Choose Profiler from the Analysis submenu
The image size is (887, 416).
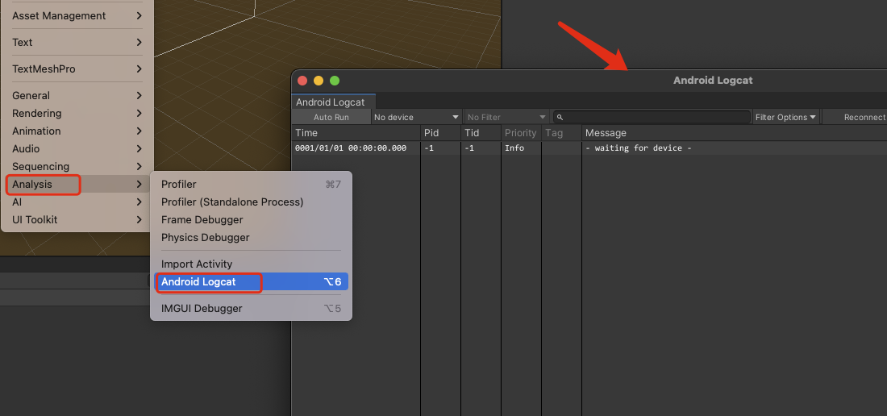coord(251,185)
